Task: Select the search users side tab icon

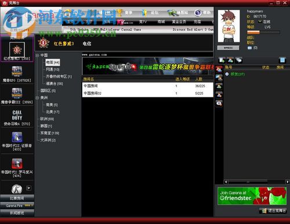Action: point(219,103)
